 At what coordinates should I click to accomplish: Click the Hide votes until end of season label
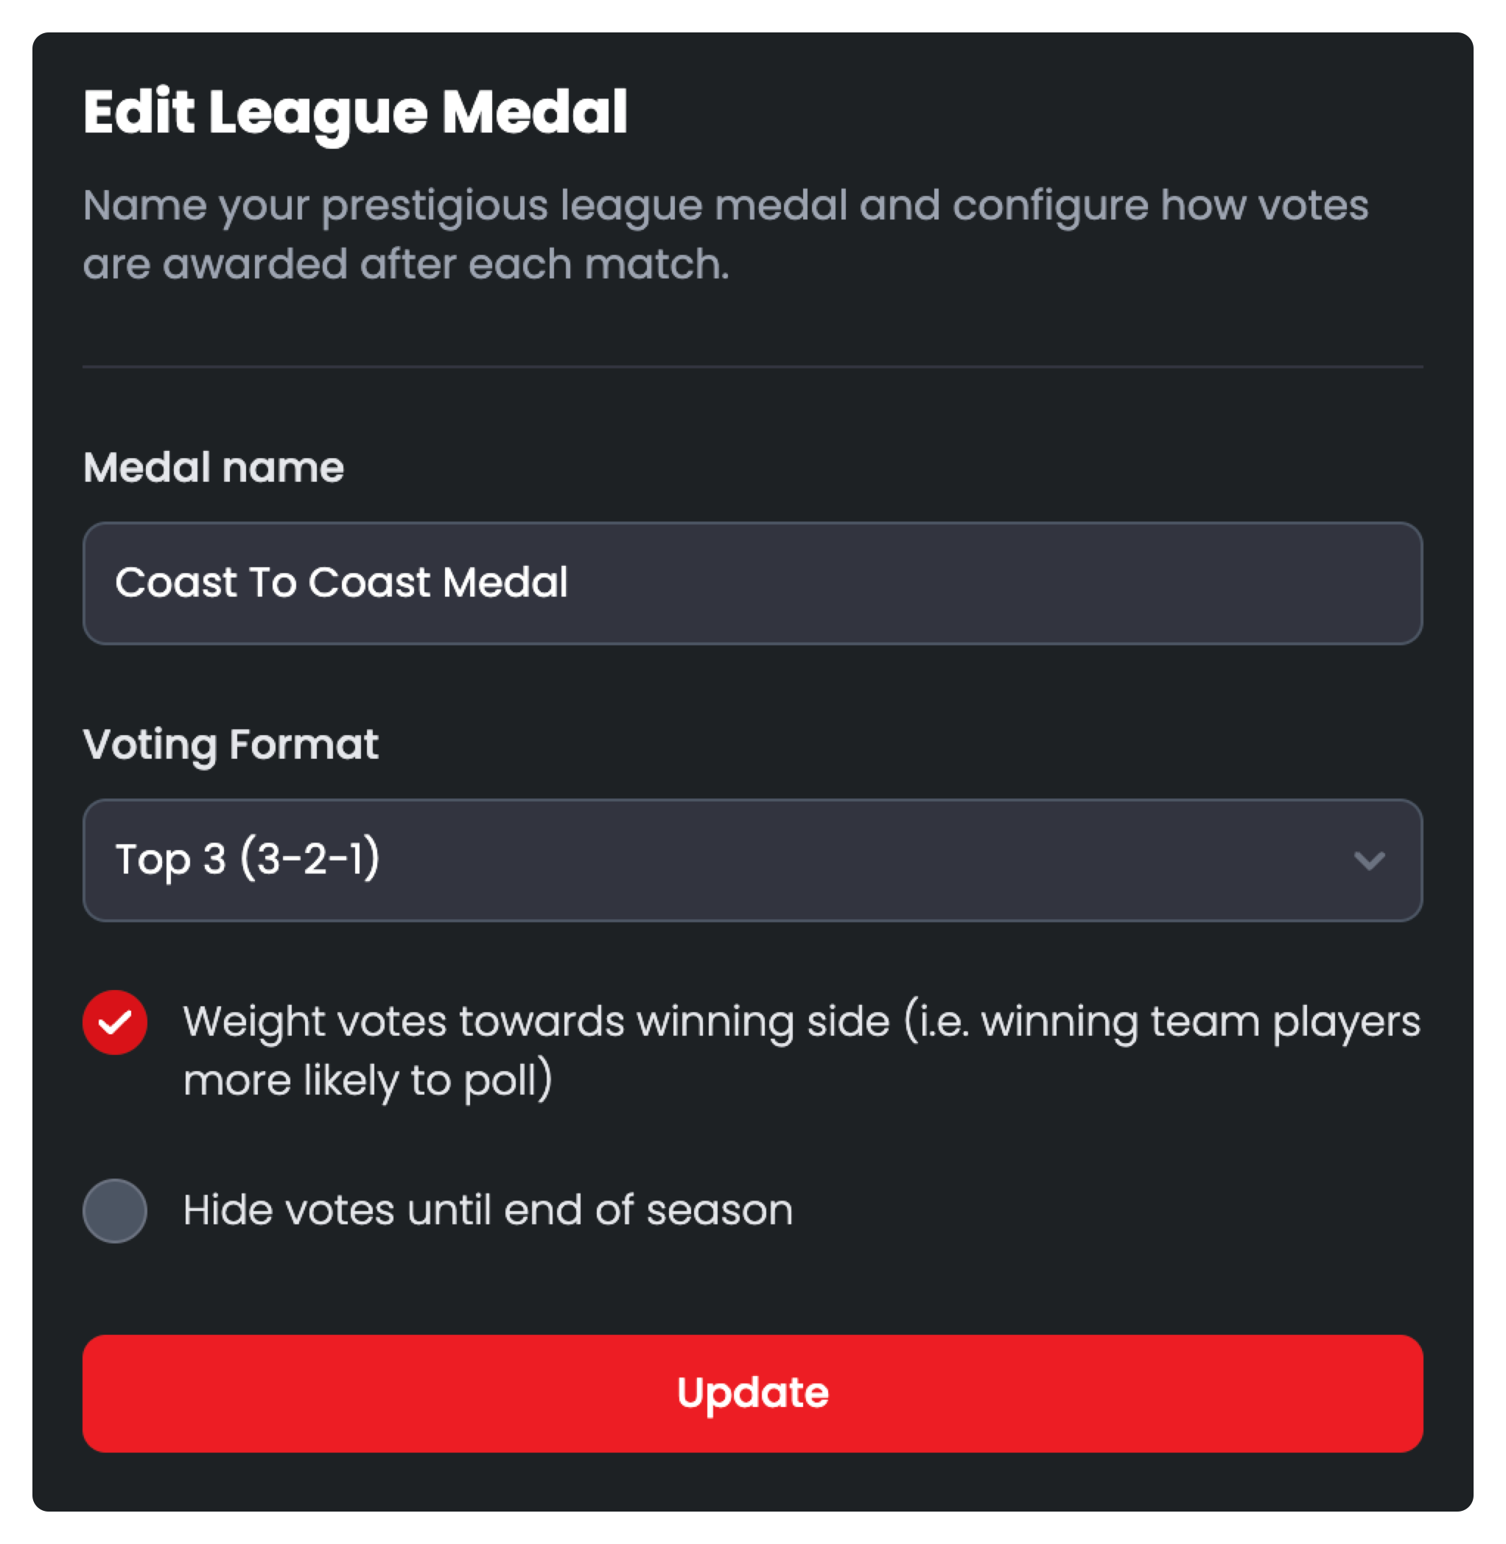pos(487,1210)
